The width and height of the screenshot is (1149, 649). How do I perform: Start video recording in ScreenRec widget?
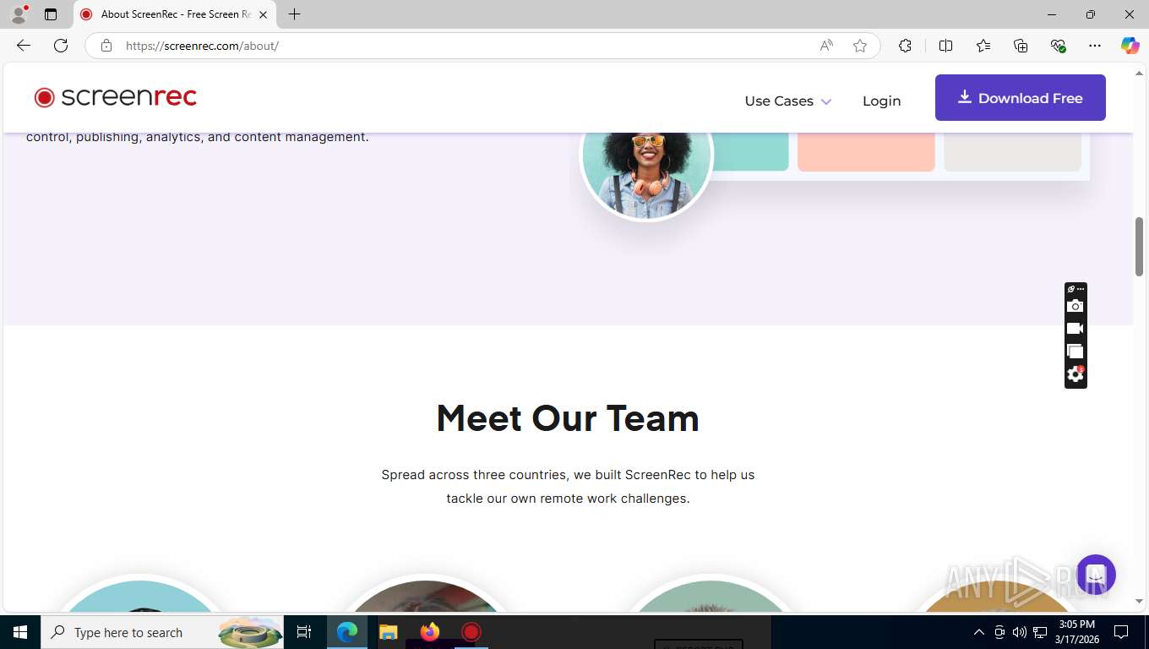click(1075, 329)
